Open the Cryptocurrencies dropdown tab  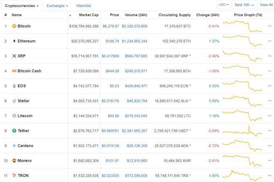21,6
